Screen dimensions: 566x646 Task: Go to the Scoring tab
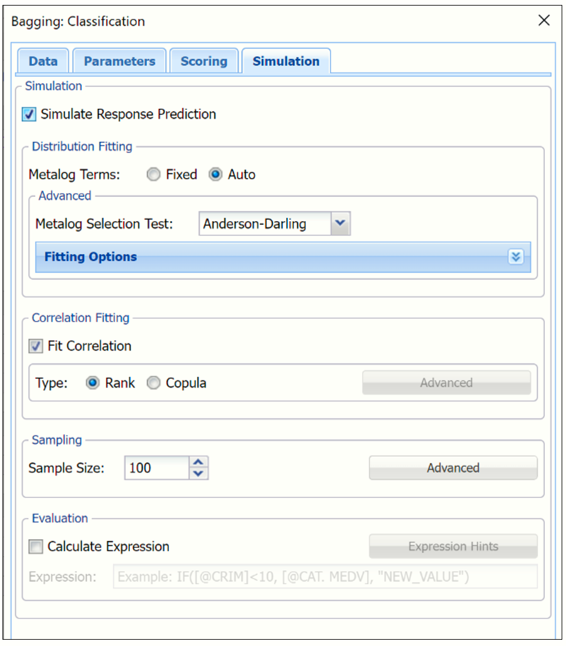[x=204, y=61]
